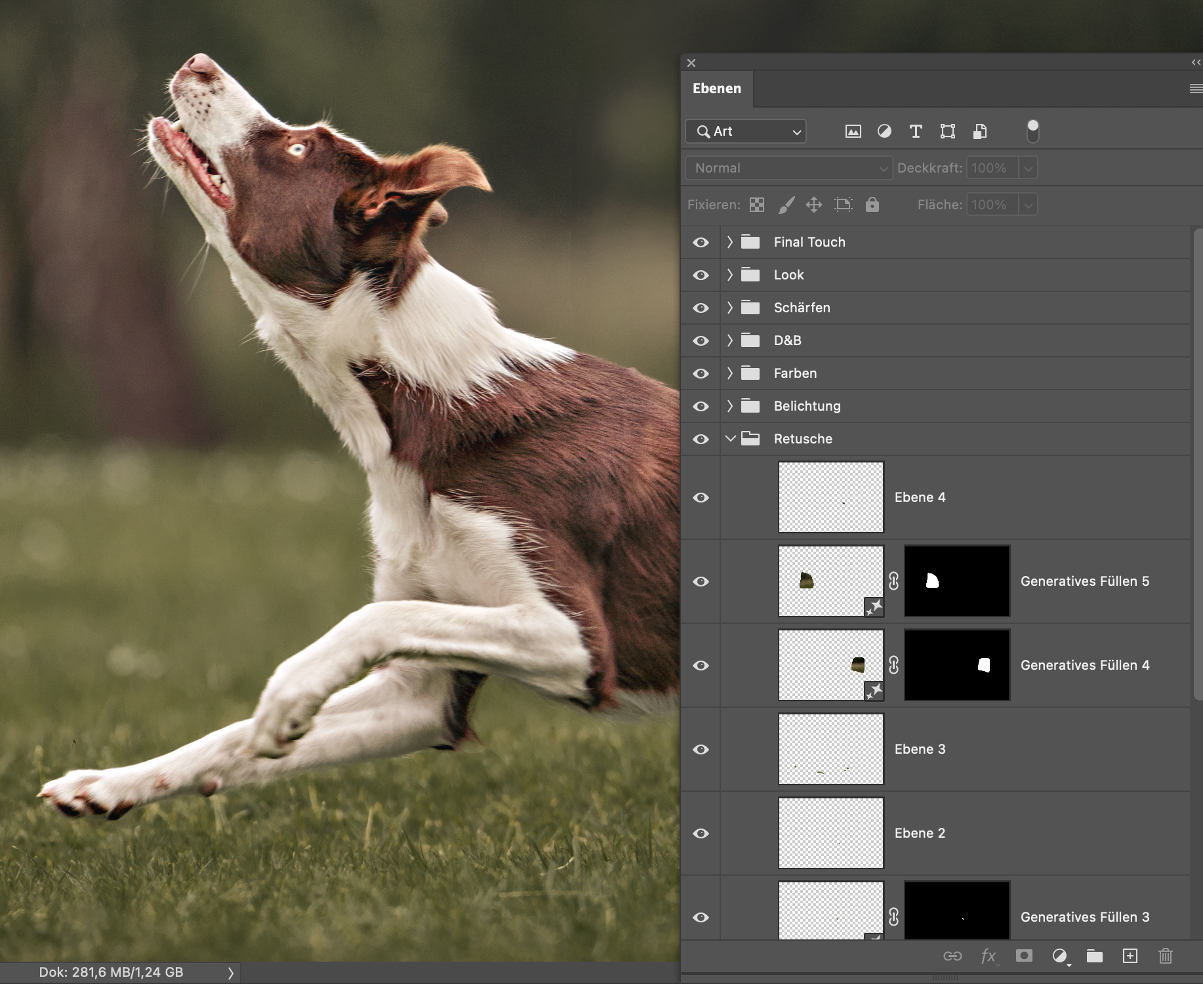This screenshot has width=1203, height=984.
Task: Filter layers by pixel image type
Action: coord(853,131)
